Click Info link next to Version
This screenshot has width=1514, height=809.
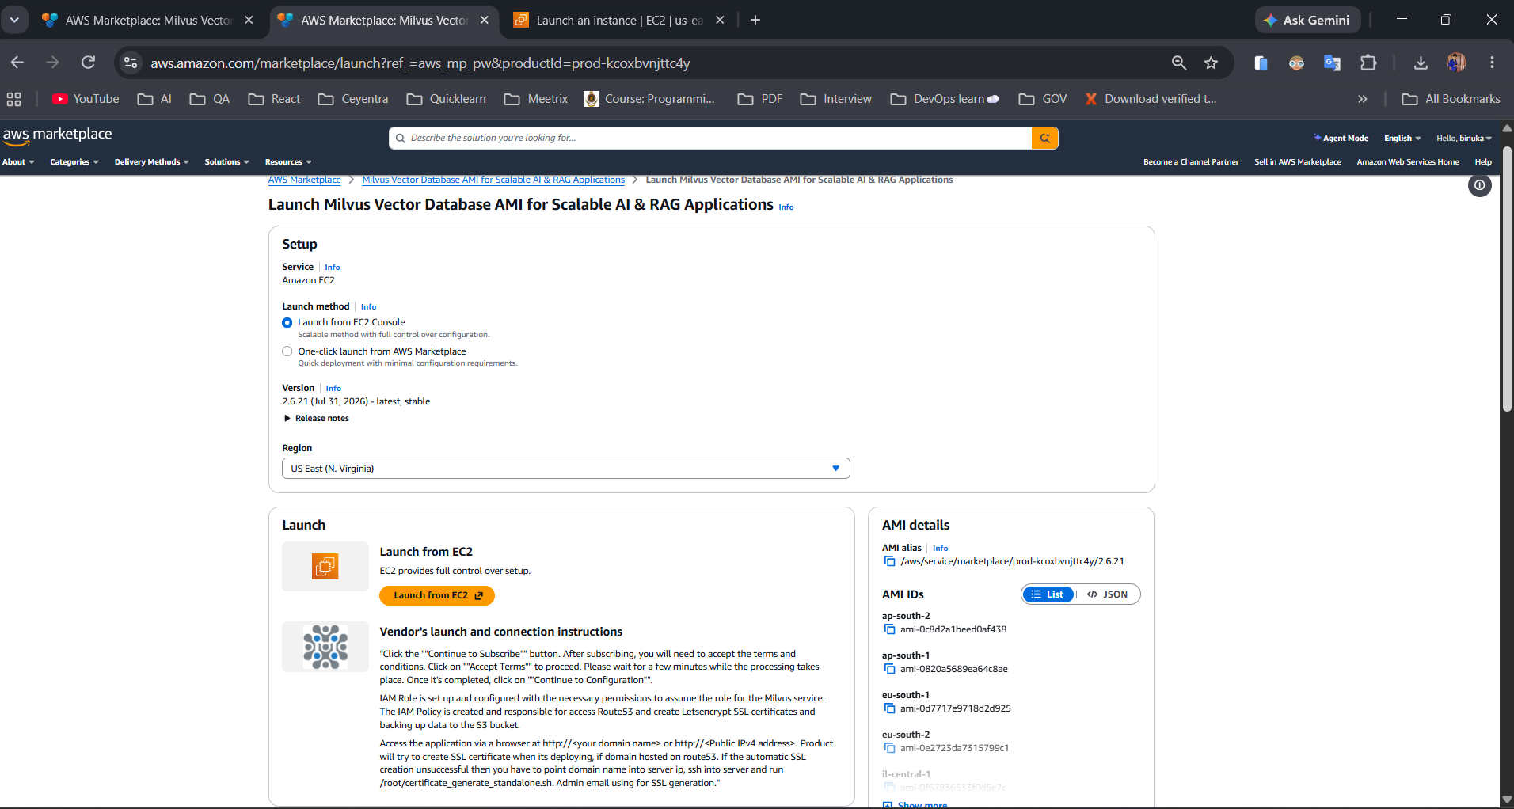tap(333, 389)
